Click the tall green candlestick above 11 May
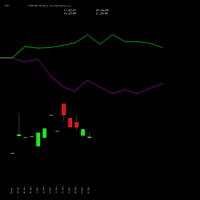The height and width of the screenshot is (200, 200). [x=38, y=139]
